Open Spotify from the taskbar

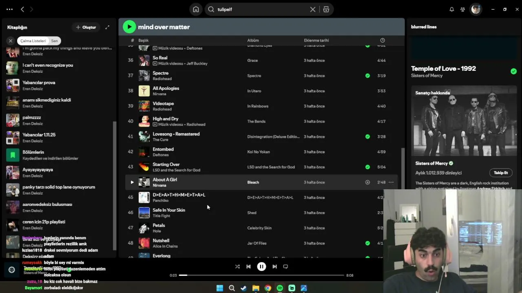(280, 288)
